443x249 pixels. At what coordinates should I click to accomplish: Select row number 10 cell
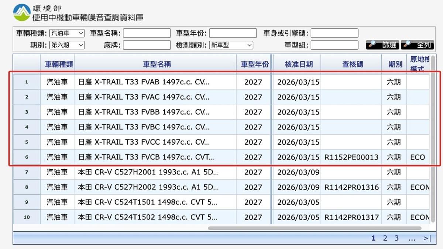tap(27, 217)
